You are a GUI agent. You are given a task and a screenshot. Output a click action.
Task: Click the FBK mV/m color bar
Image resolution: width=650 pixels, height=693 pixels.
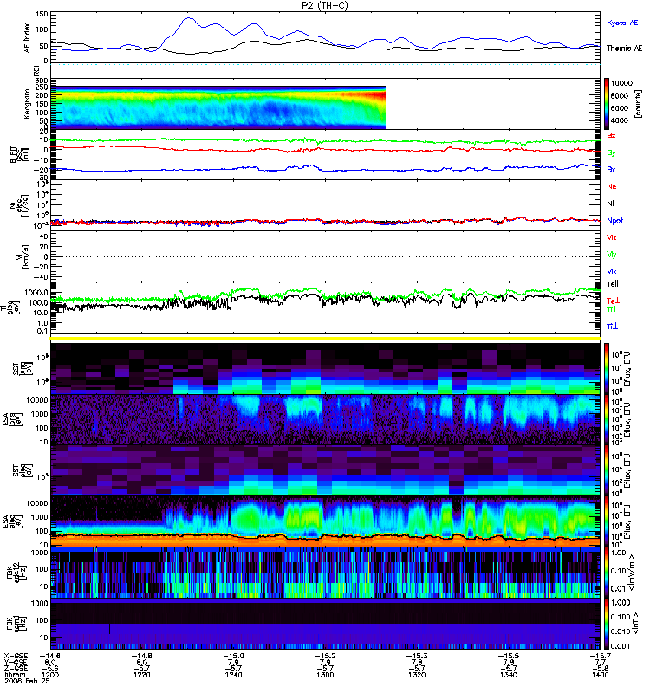[x=607, y=573]
